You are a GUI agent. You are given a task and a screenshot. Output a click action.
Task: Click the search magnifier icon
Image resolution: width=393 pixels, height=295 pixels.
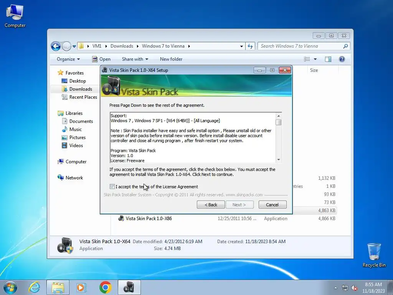345,46
